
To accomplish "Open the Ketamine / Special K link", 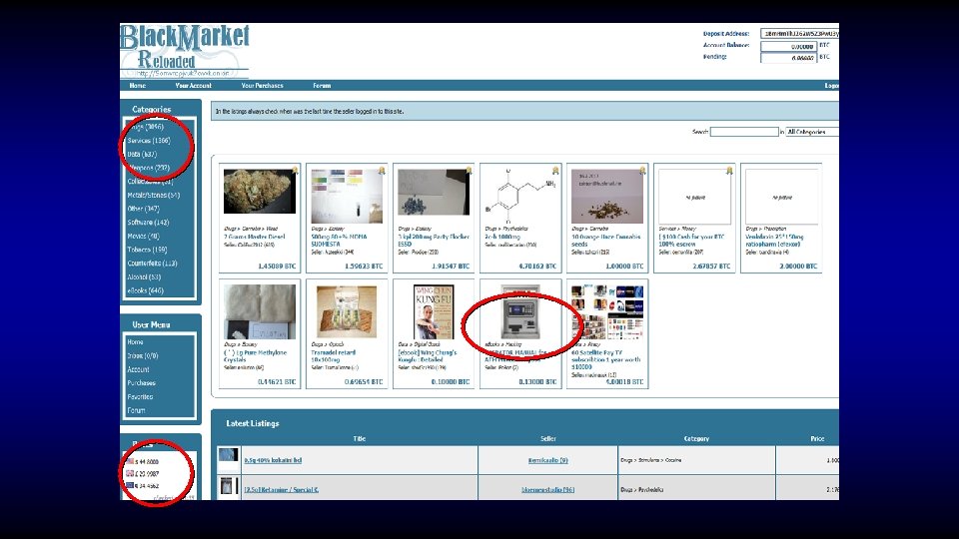I will (282, 489).
